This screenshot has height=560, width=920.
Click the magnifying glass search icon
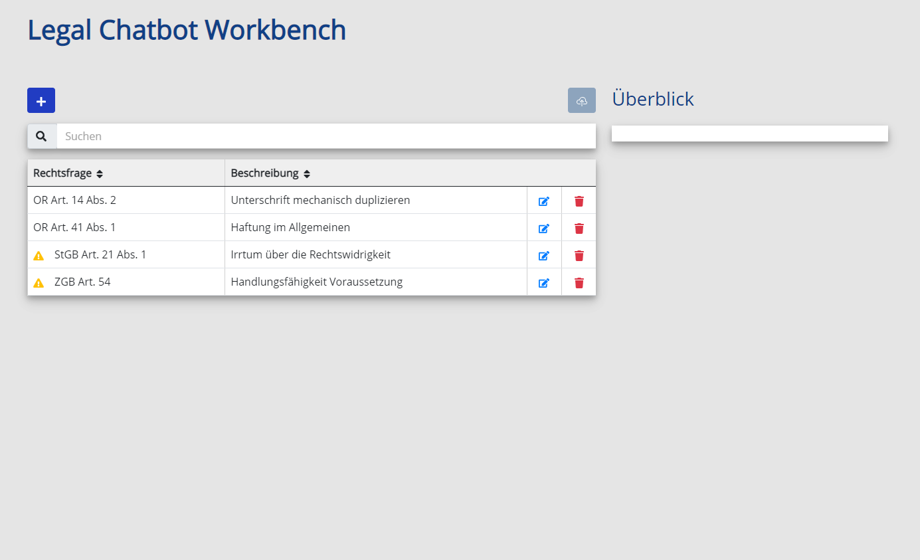(42, 136)
